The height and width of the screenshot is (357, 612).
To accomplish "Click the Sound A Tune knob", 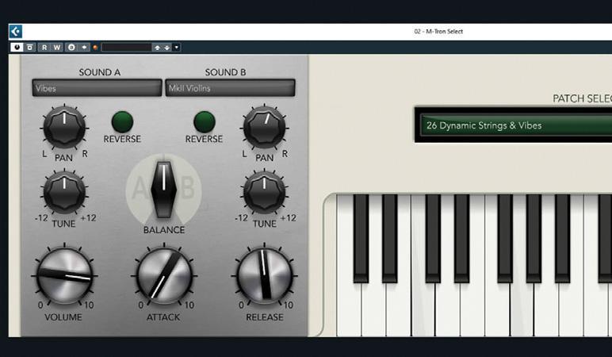I will coord(64,192).
